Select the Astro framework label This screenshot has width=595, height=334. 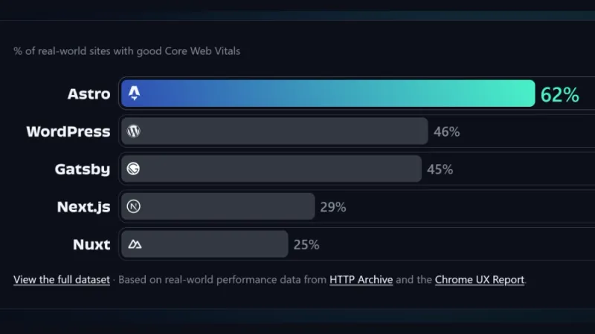click(89, 94)
